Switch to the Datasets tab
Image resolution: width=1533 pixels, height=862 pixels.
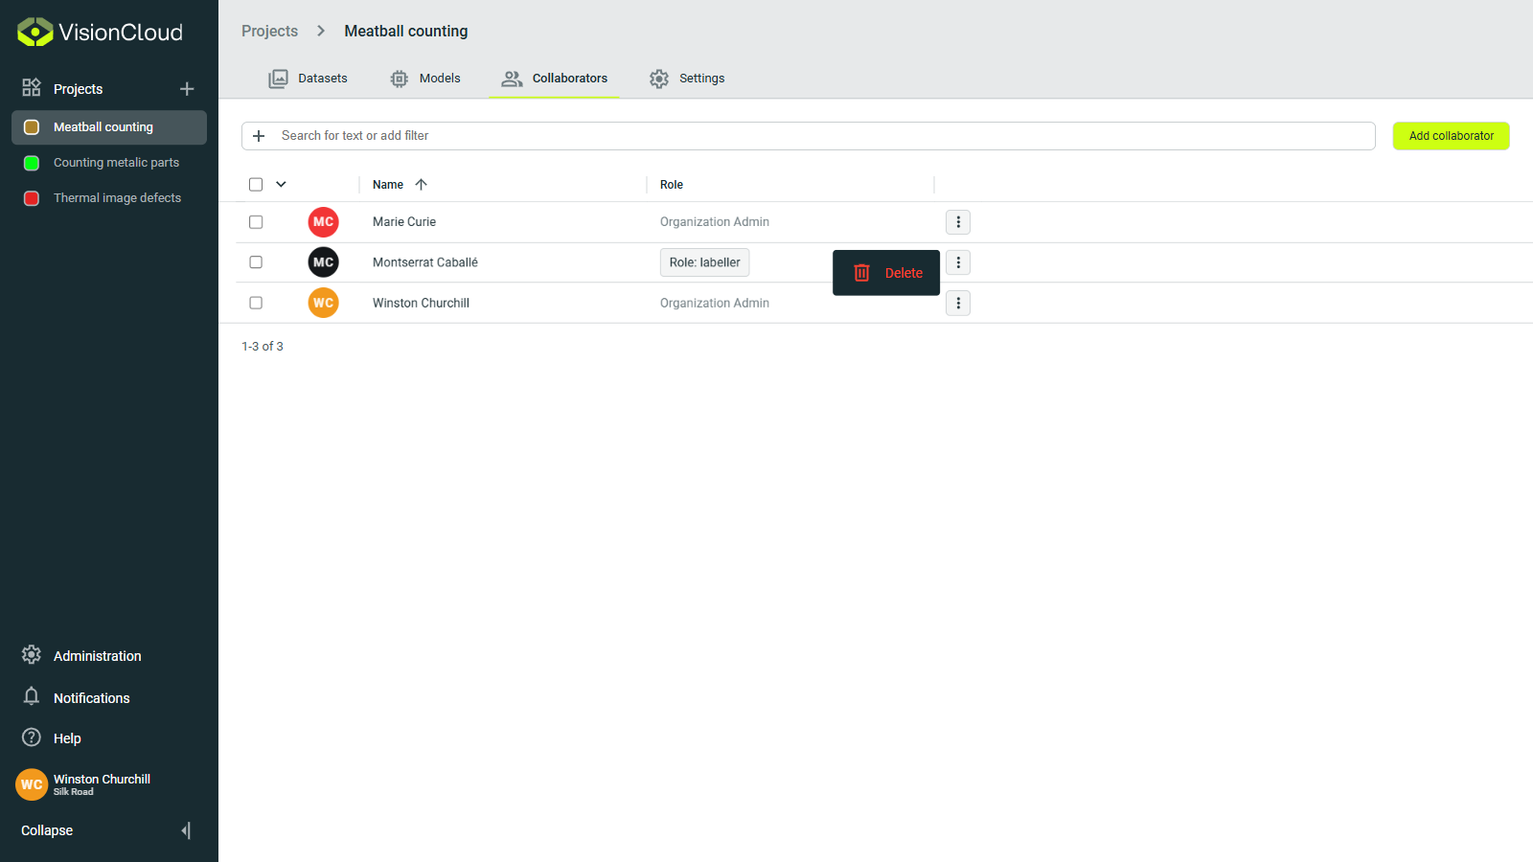[309, 79]
